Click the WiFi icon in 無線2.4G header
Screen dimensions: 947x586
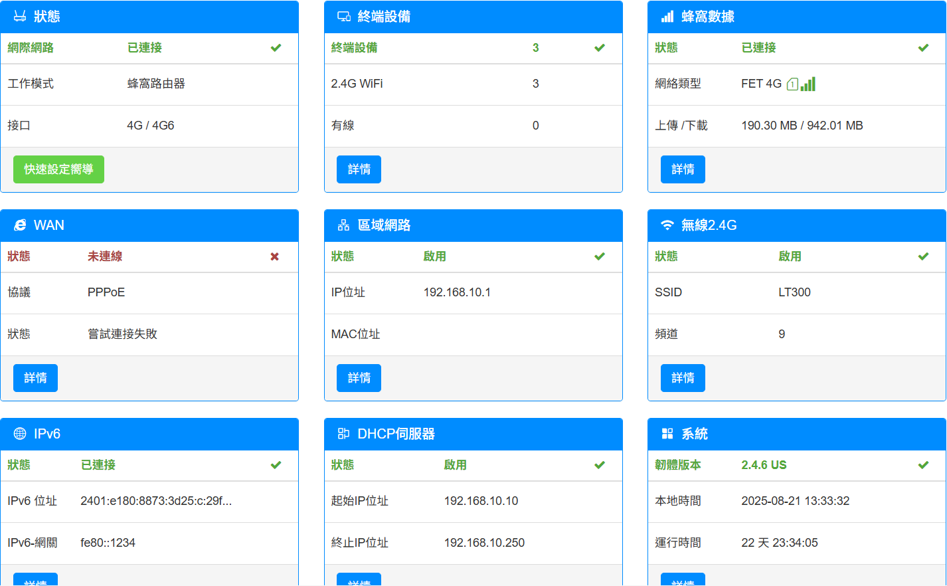pos(667,225)
